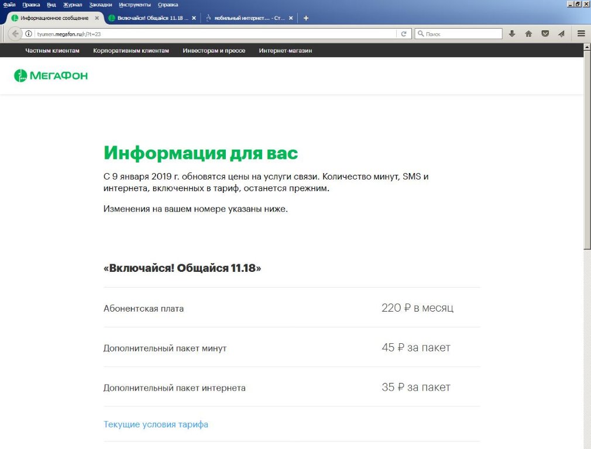Image resolution: width=591 pixels, height=449 pixels.
Task: Open the Pocket icon in toolbar
Action: pyautogui.click(x=545, y=34)
